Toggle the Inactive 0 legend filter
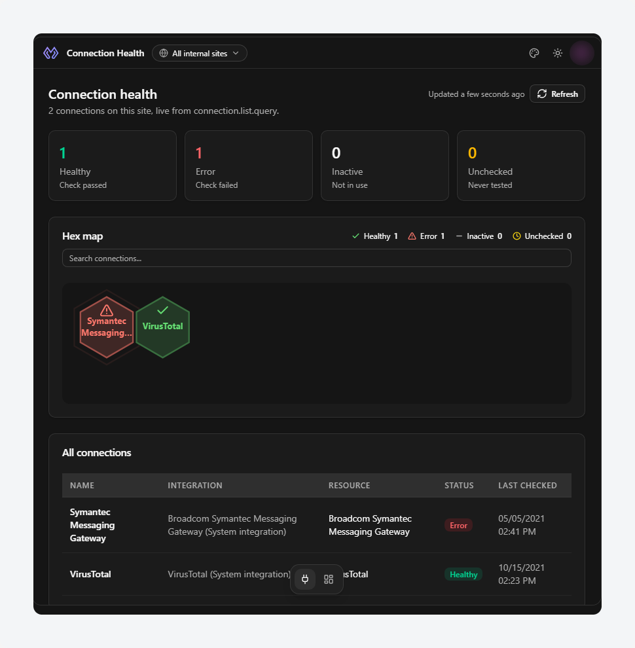635x648 pixels. coord(479,236)
